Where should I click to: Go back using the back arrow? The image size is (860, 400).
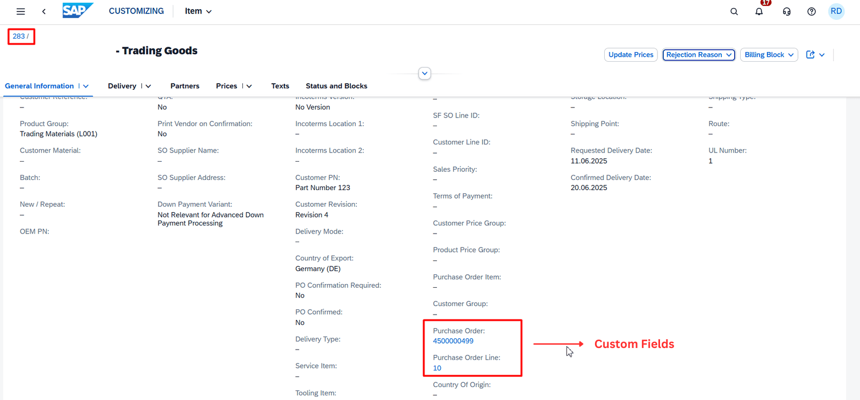click(44, 11)
